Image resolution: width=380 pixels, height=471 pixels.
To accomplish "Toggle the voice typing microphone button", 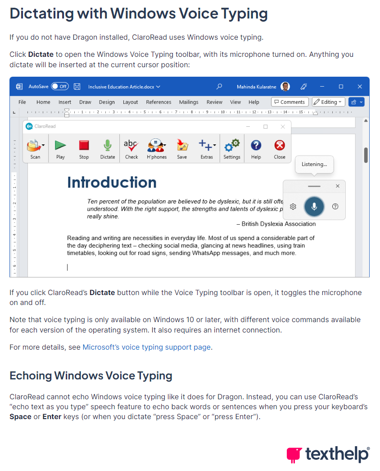I will click(314, 207).
